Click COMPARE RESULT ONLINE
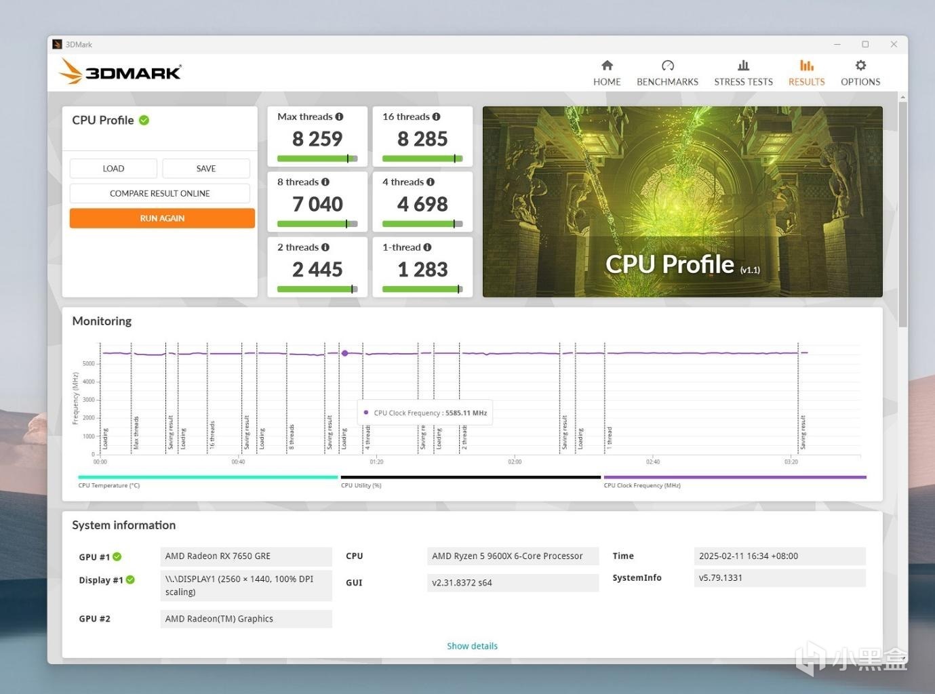This screenshot has height=694, width=935. pyautogui.click(x=160, y=194)
